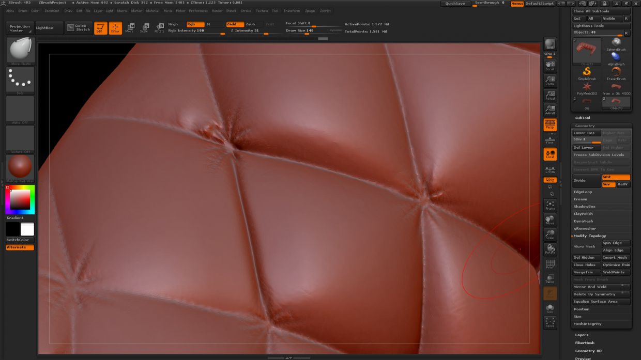Click right shelf Rotate view icon
The height and width of the screenshot is (360, 641).
[550, 249]
